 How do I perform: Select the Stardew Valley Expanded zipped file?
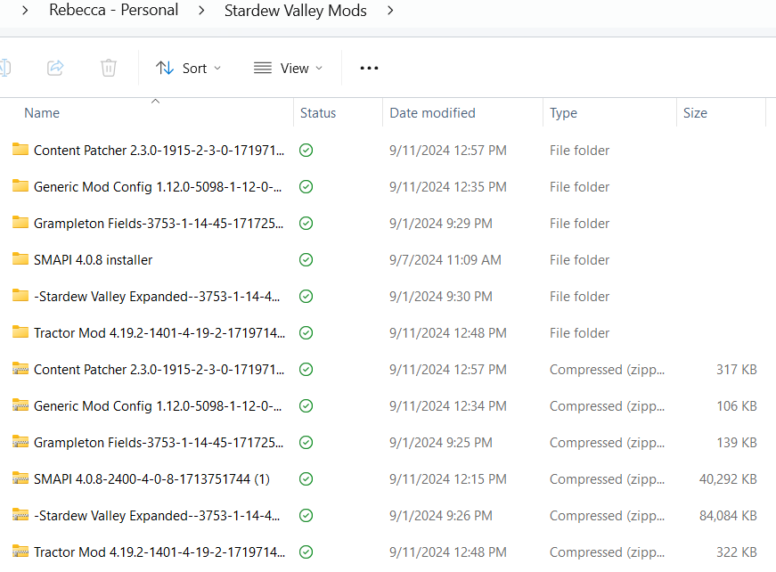click(159, 516)
